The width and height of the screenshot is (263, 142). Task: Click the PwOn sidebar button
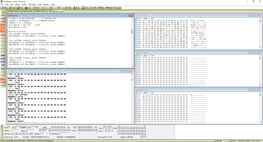click(3, 79)
